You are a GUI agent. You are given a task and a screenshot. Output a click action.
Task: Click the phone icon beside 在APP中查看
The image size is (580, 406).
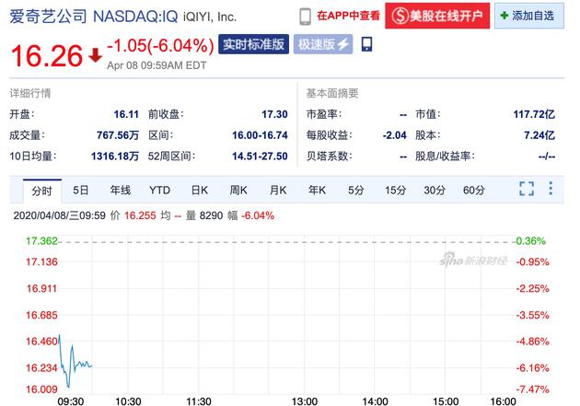(305, 17)
